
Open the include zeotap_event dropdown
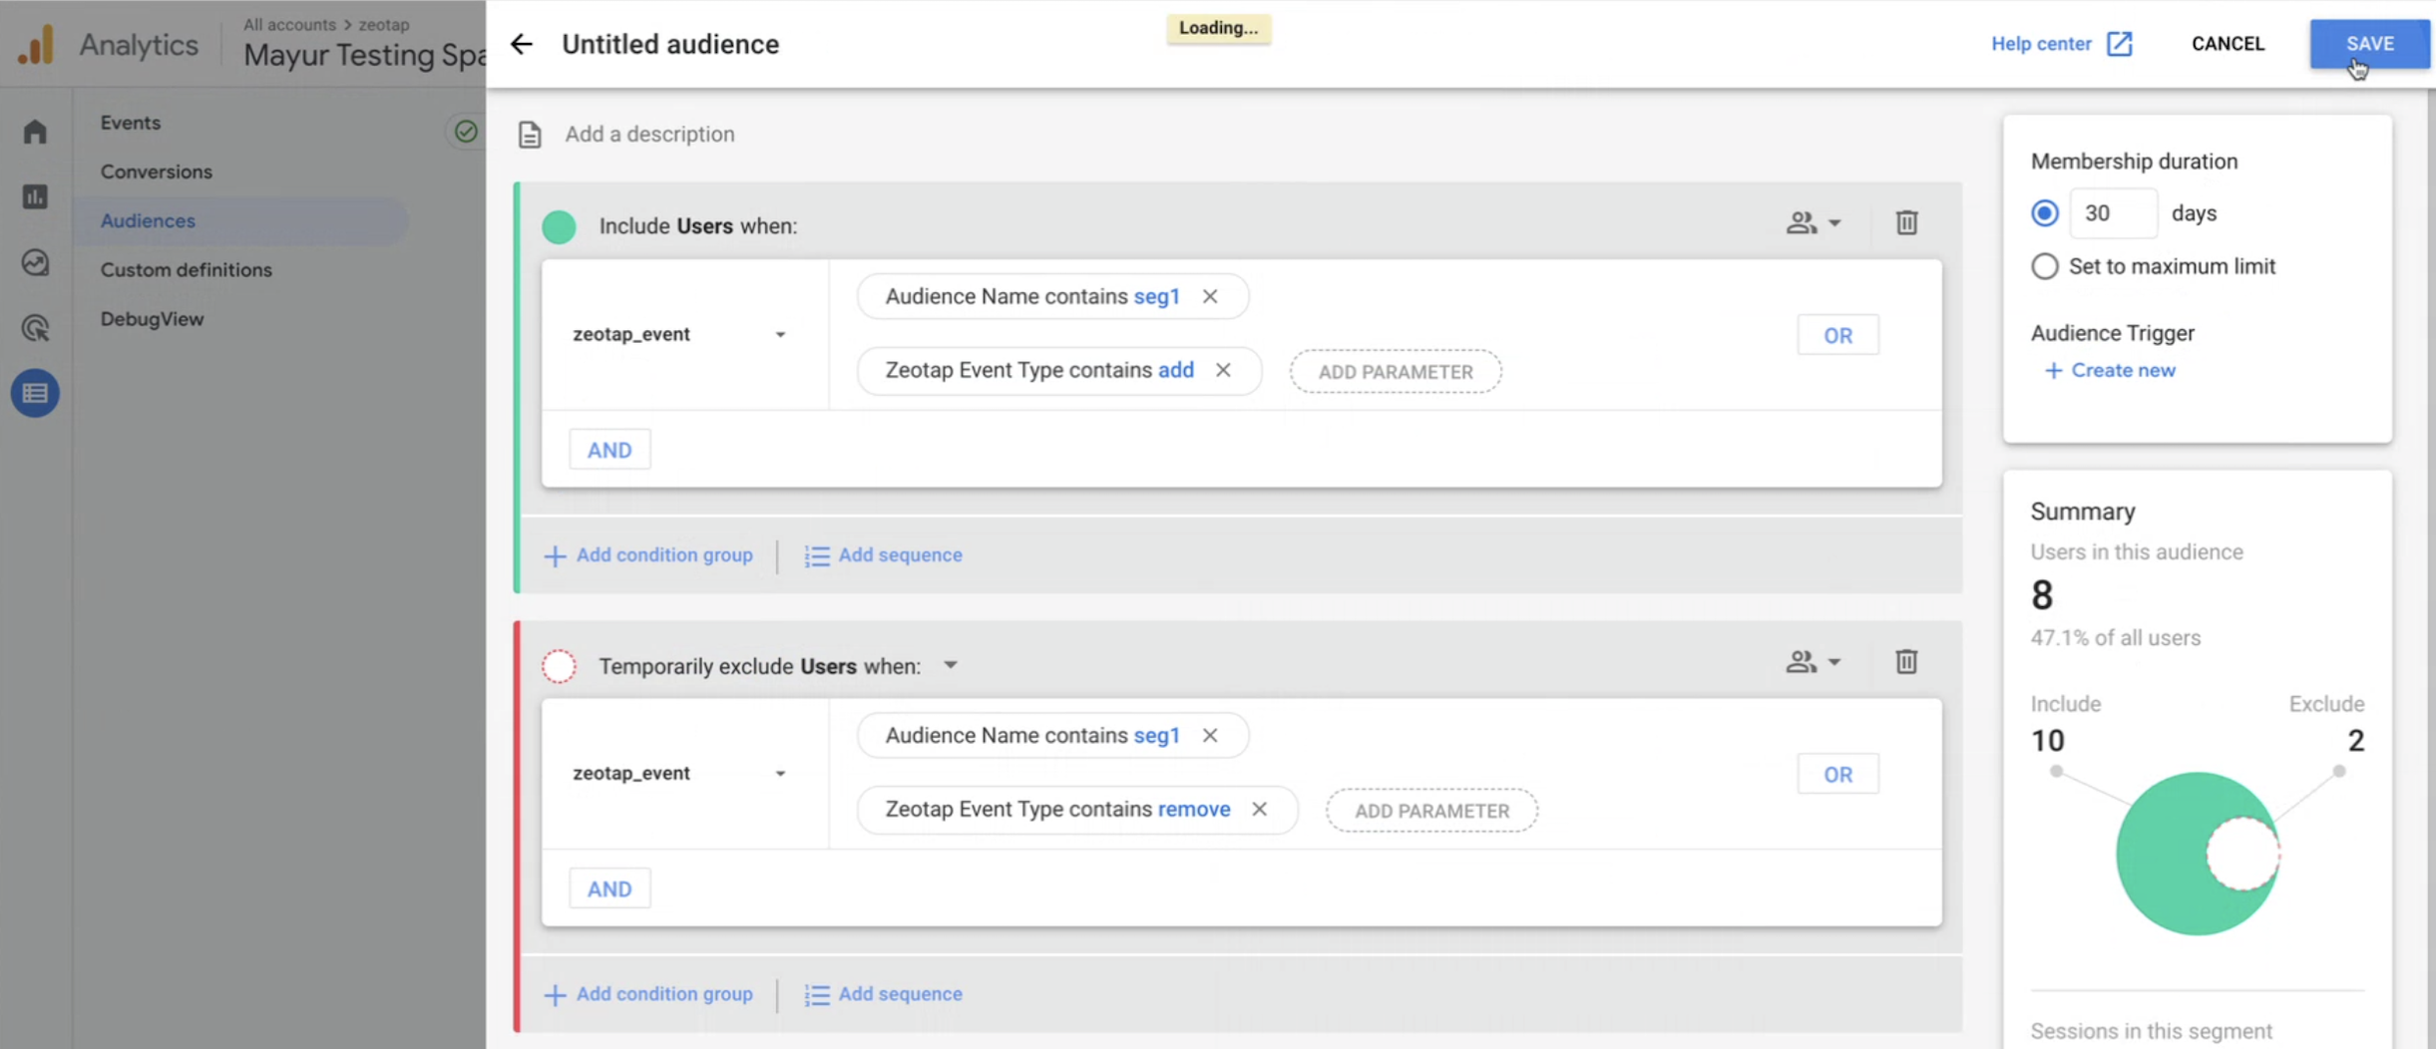[x=679, y=334]
